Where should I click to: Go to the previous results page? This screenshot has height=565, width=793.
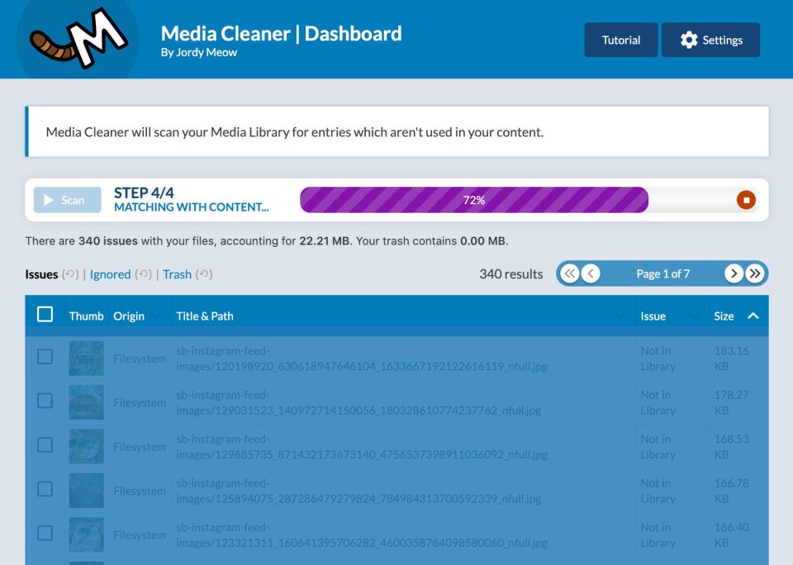click(591, 273)
